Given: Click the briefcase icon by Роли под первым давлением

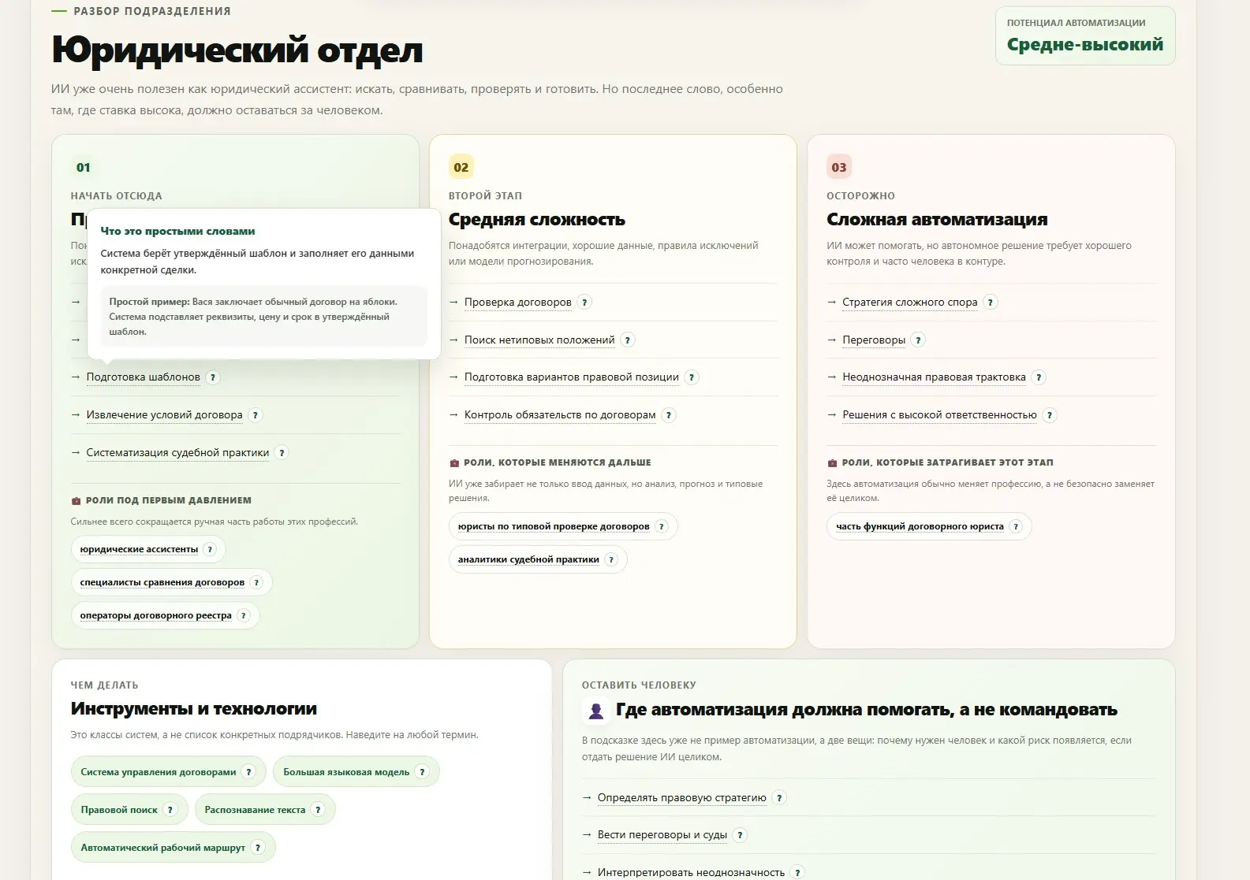Looking at the screenshot, I should (76, 501).
